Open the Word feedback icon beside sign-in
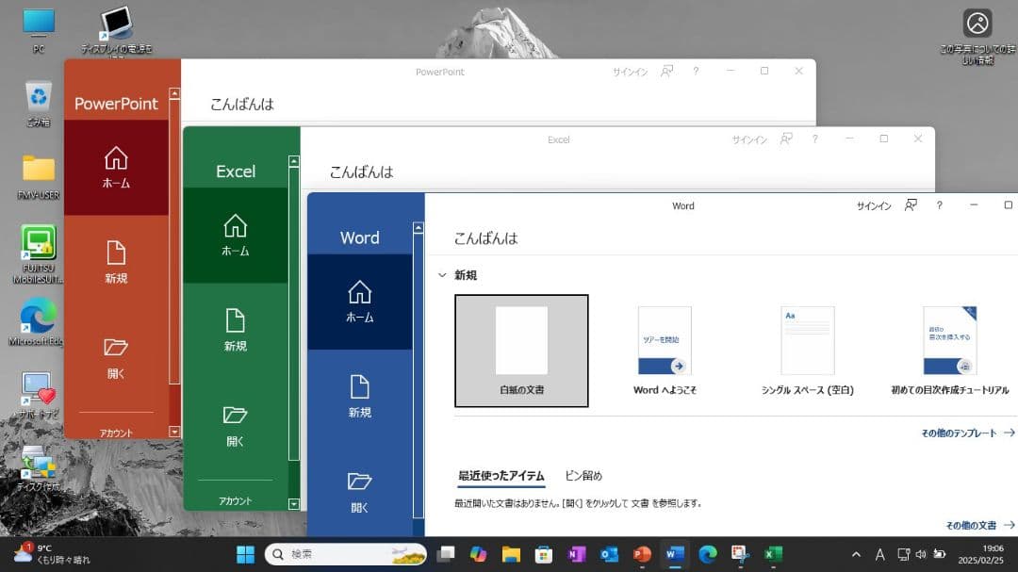1018x572 pixels. point(911,205)
